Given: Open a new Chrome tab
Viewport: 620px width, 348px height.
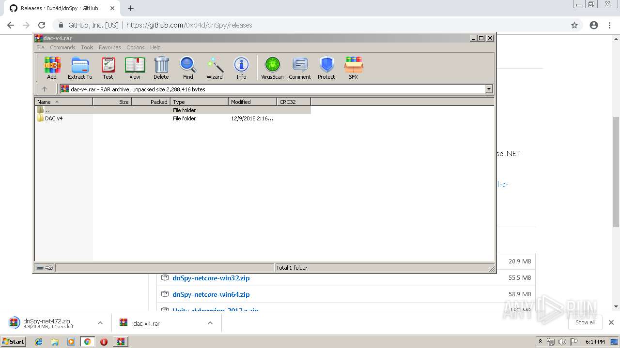Looking at the screenshot, I should [x=130, y=8].
